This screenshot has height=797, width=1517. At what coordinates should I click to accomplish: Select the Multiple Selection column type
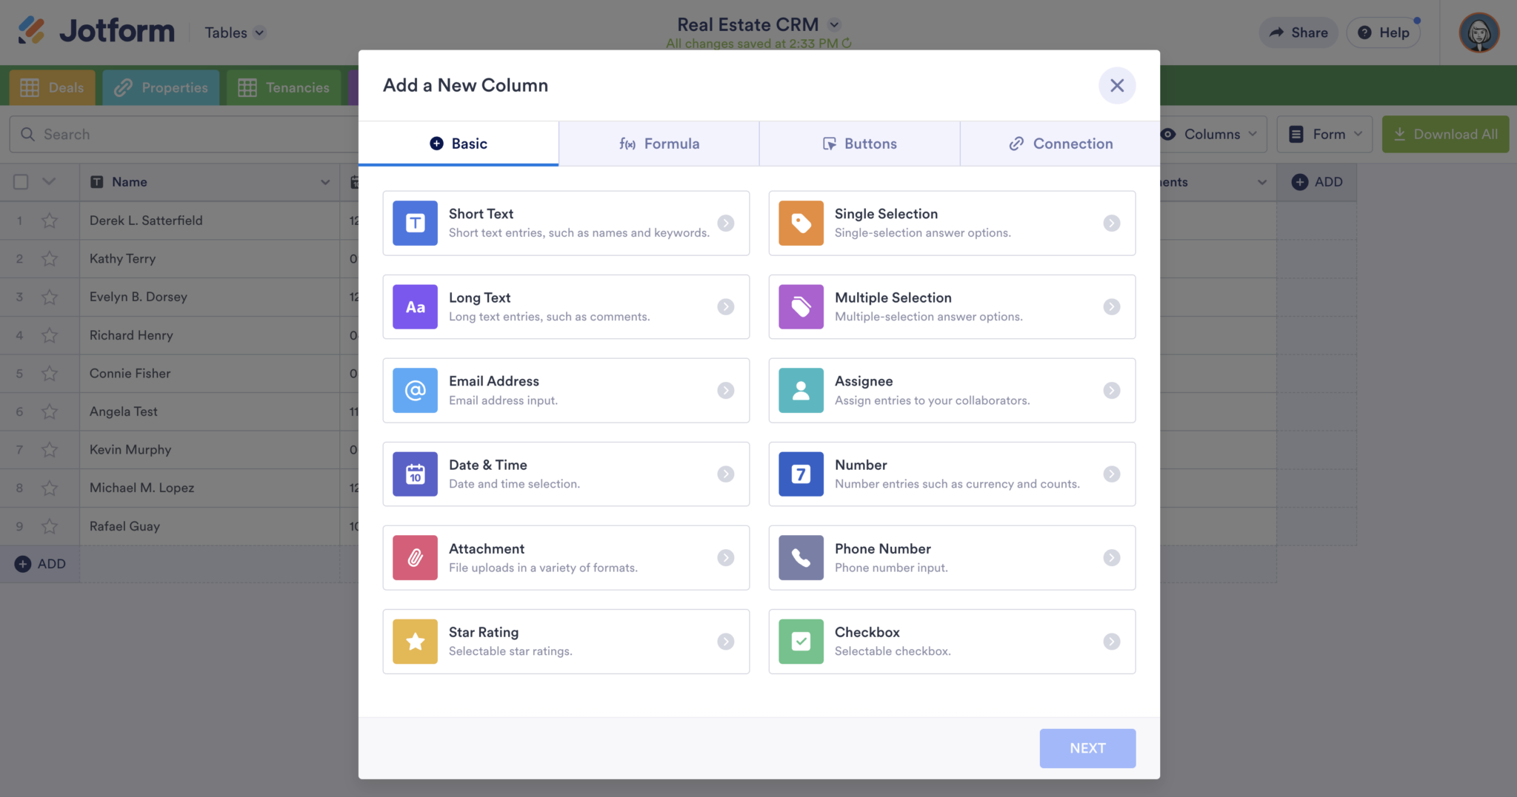(952, 306)
